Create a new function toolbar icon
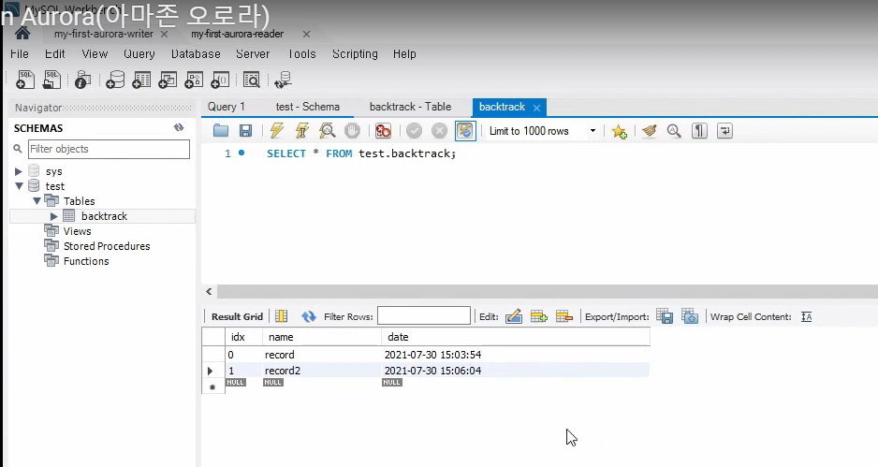 tap(220, 80)
